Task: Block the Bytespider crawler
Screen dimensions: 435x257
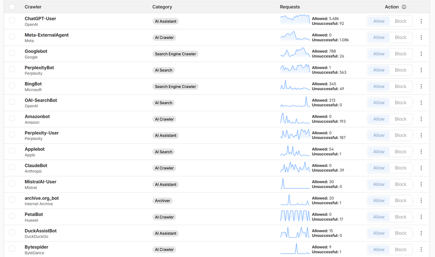Action: (401, 250)
